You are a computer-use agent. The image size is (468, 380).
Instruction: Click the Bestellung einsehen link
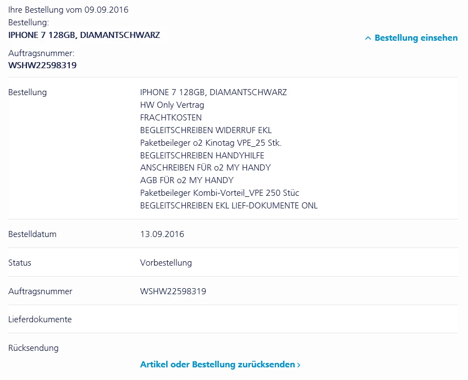416,38
